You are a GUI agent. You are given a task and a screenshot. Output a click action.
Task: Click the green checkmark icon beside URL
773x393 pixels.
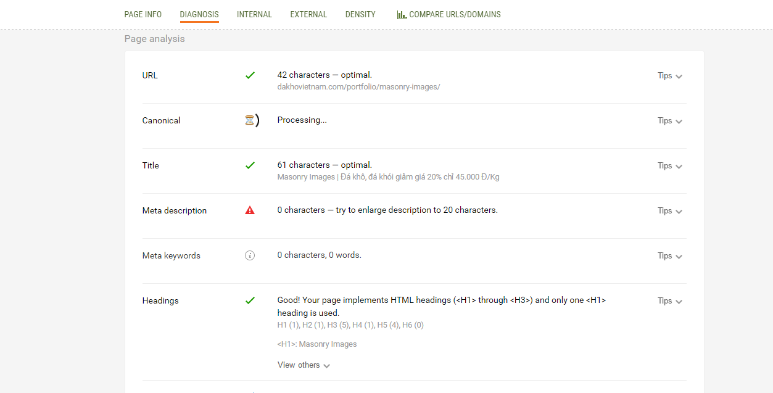point(250,75)
